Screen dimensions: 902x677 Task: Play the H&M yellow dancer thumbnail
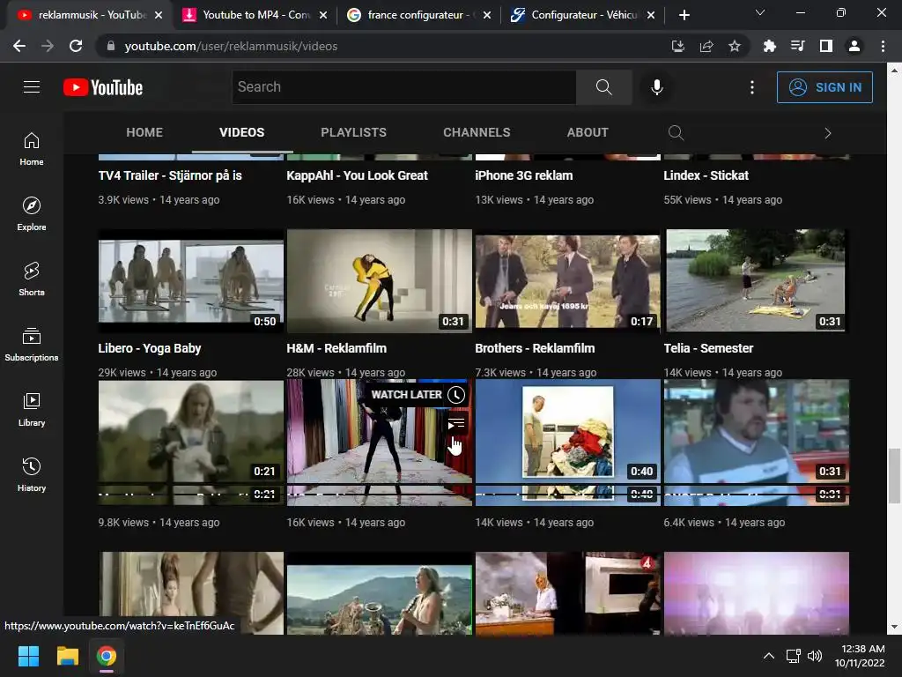coord(379,281)
